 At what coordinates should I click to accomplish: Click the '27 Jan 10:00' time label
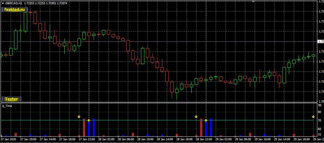(x=28, y=139)
